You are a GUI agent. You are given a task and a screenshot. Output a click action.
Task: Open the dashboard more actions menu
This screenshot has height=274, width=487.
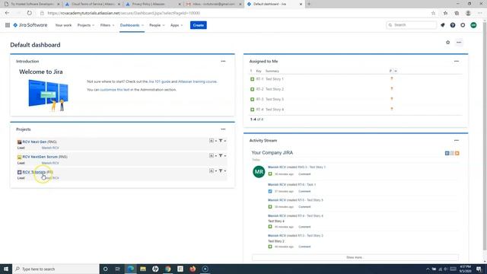[x=459, y=43]
